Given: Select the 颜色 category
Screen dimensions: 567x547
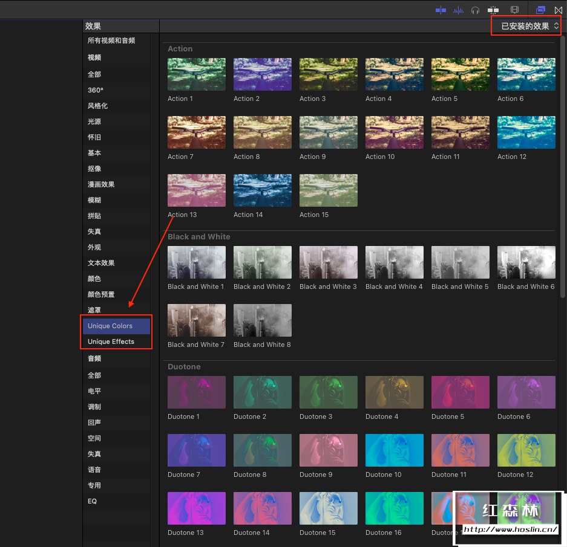Looking at the screenshot, I should (x=116, y=279).
